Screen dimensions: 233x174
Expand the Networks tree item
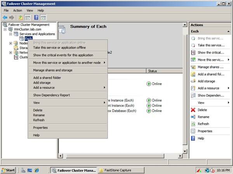(10, 53)
